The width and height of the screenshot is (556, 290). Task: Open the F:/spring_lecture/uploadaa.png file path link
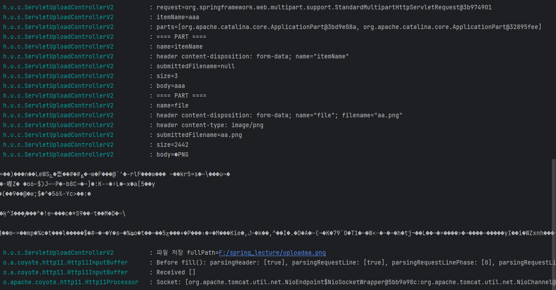(272, 253)
